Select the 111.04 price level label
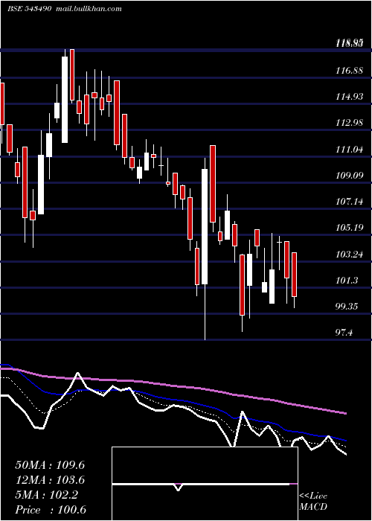Image resolution: width=372 pixels, height=521 pixels. tap(350, 149)
